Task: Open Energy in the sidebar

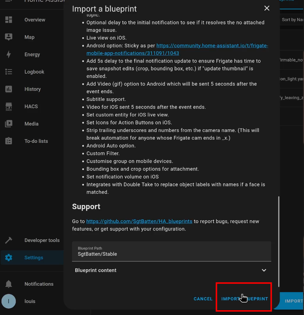Action: point(32,55)
